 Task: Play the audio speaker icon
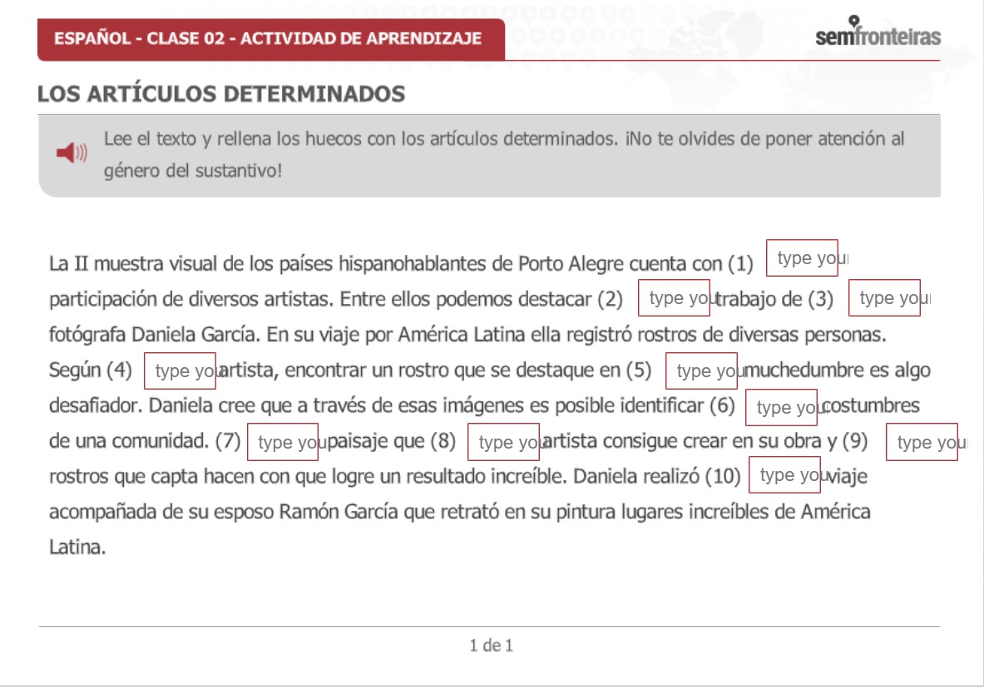[72, 152]
